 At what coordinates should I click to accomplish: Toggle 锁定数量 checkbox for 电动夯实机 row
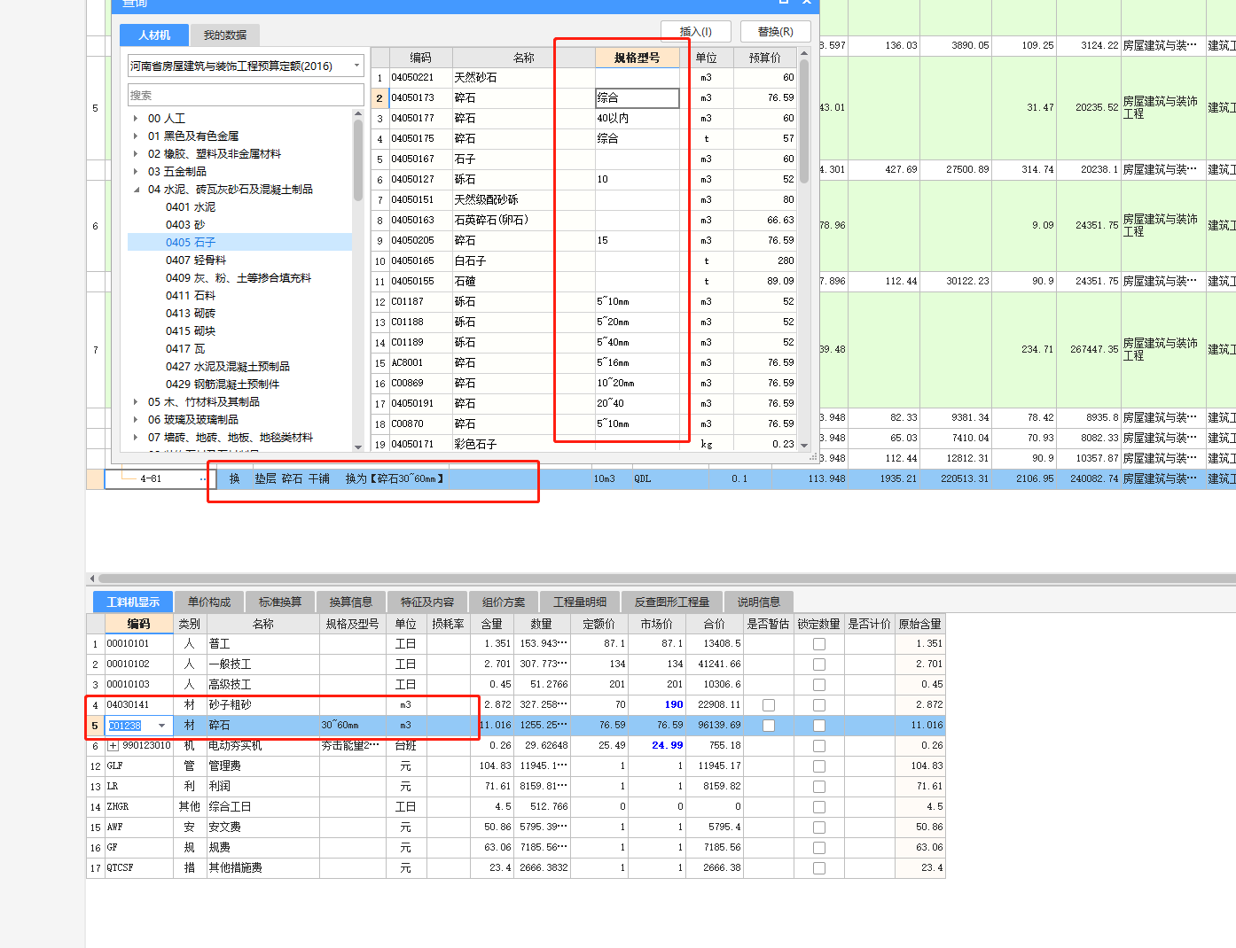click(819, 746)
